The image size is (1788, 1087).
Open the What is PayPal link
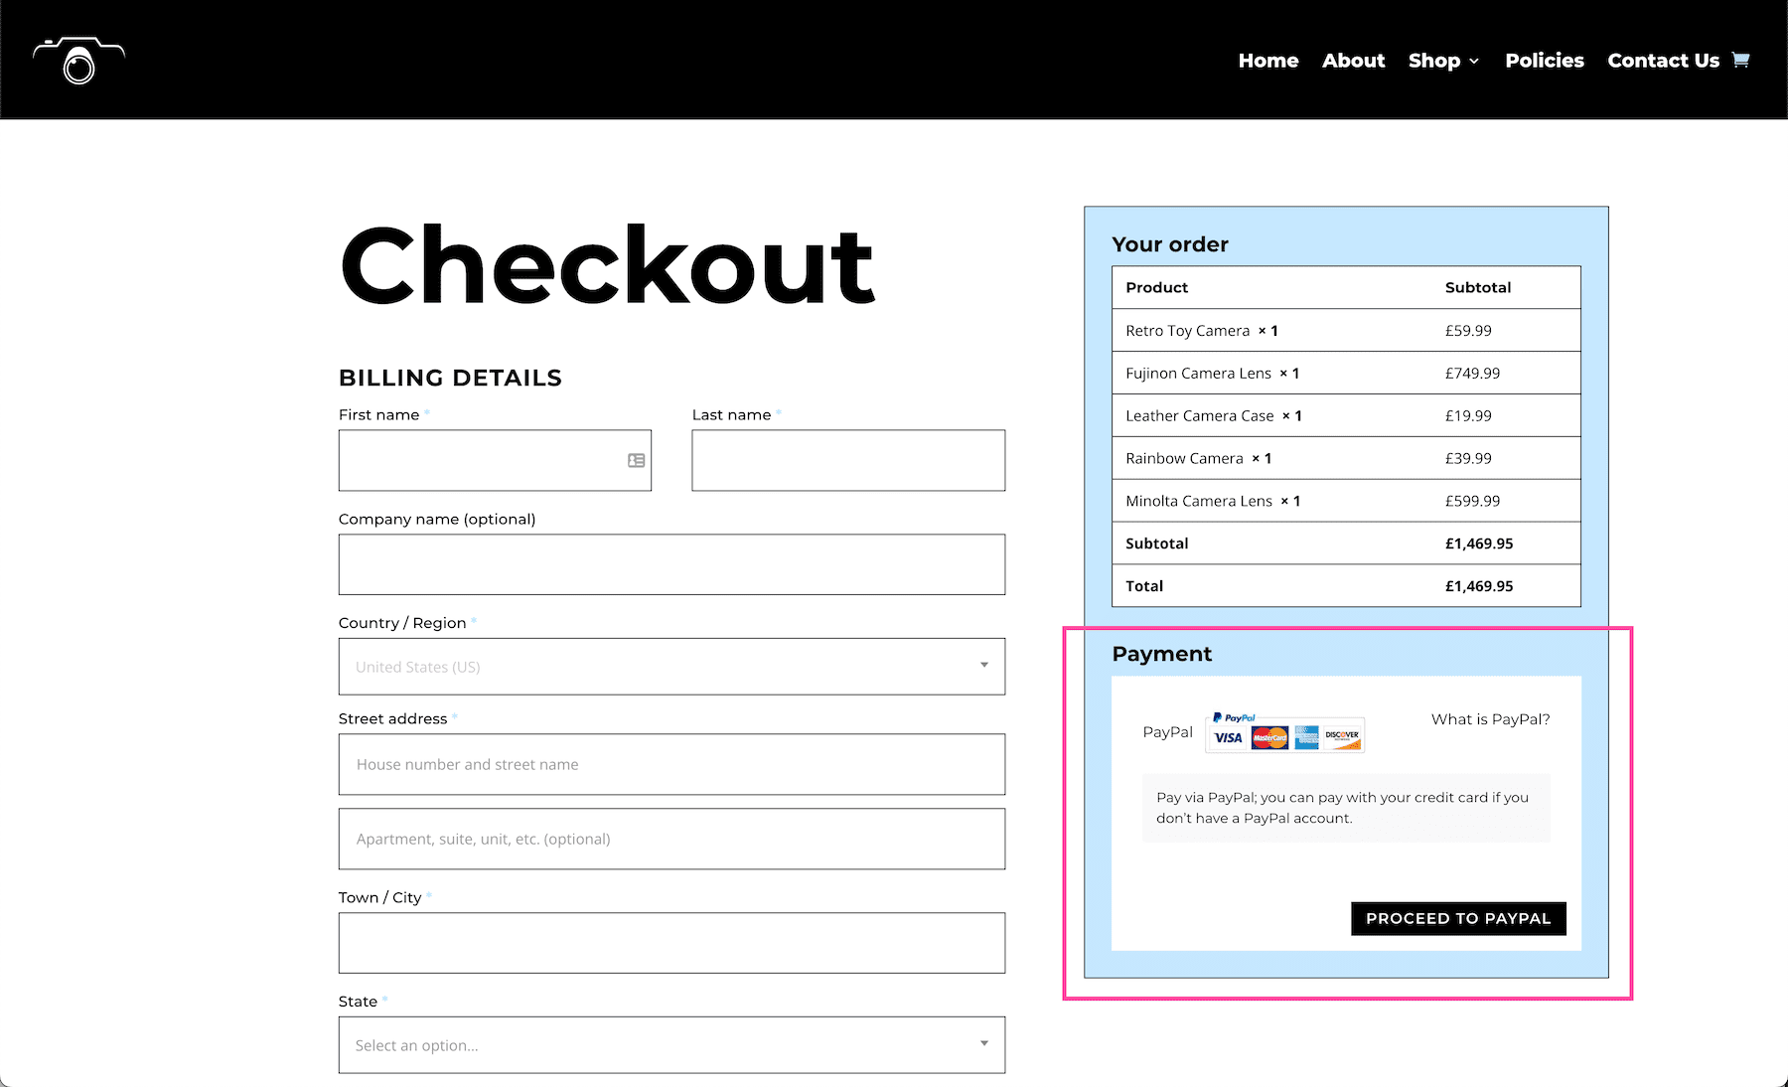tap(1489, 718)
